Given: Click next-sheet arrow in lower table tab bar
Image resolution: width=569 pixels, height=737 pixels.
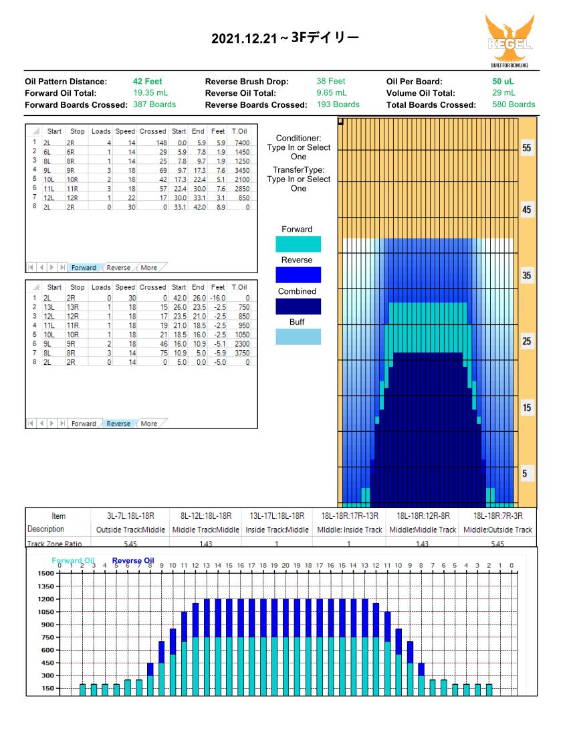Looking at the screenshot, I should (x=51, y=424).
